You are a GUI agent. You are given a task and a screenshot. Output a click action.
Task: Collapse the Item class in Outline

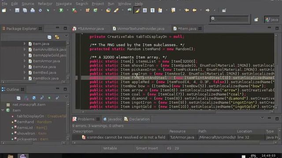click(x=3, y=110)
